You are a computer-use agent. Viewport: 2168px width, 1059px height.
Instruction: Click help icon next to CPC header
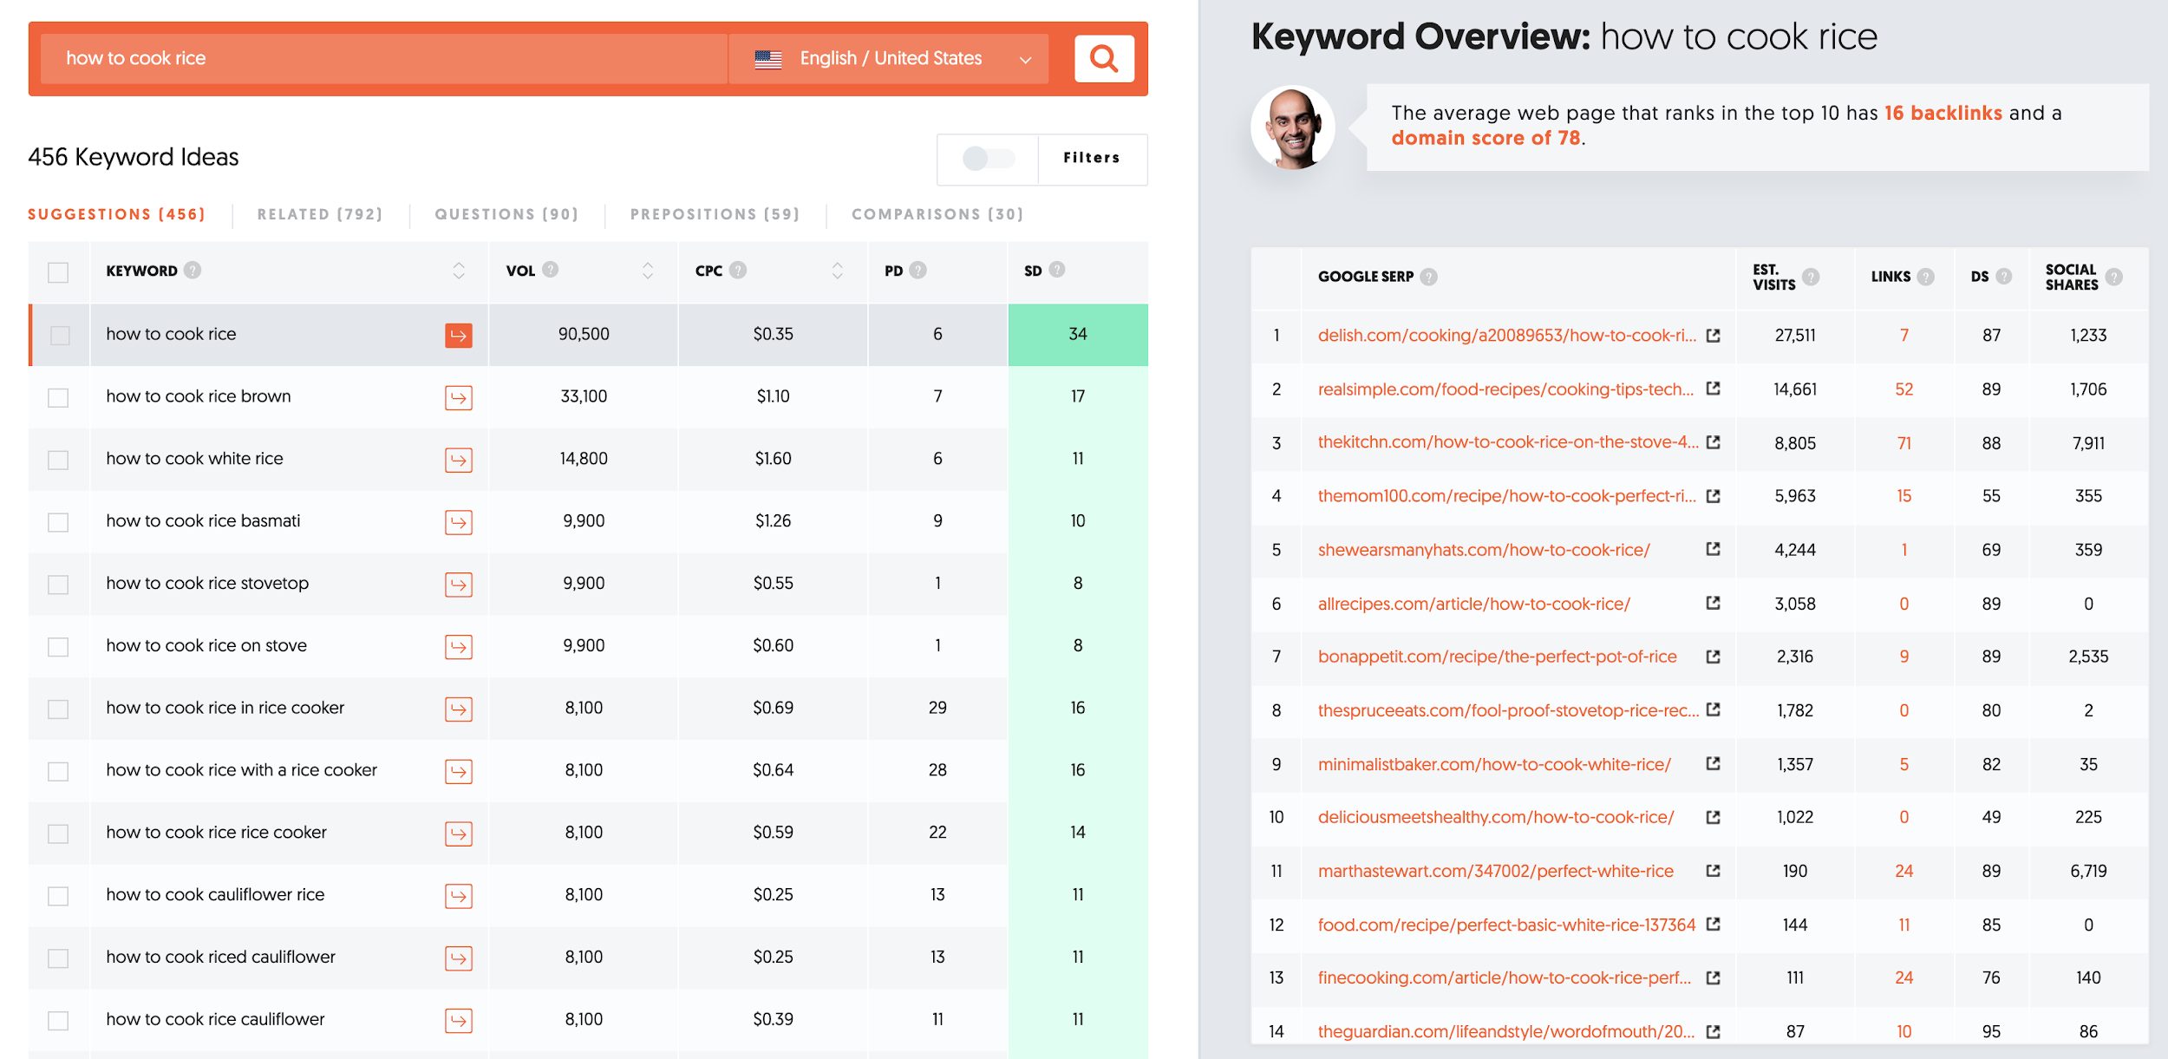[738, 270]
